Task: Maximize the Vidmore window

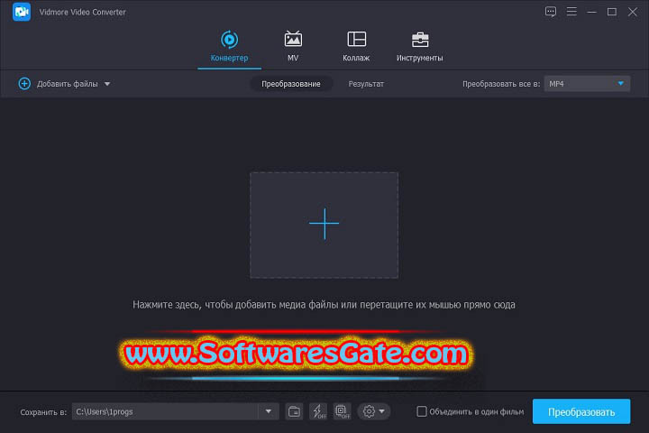Action: (x=612, y=12)
